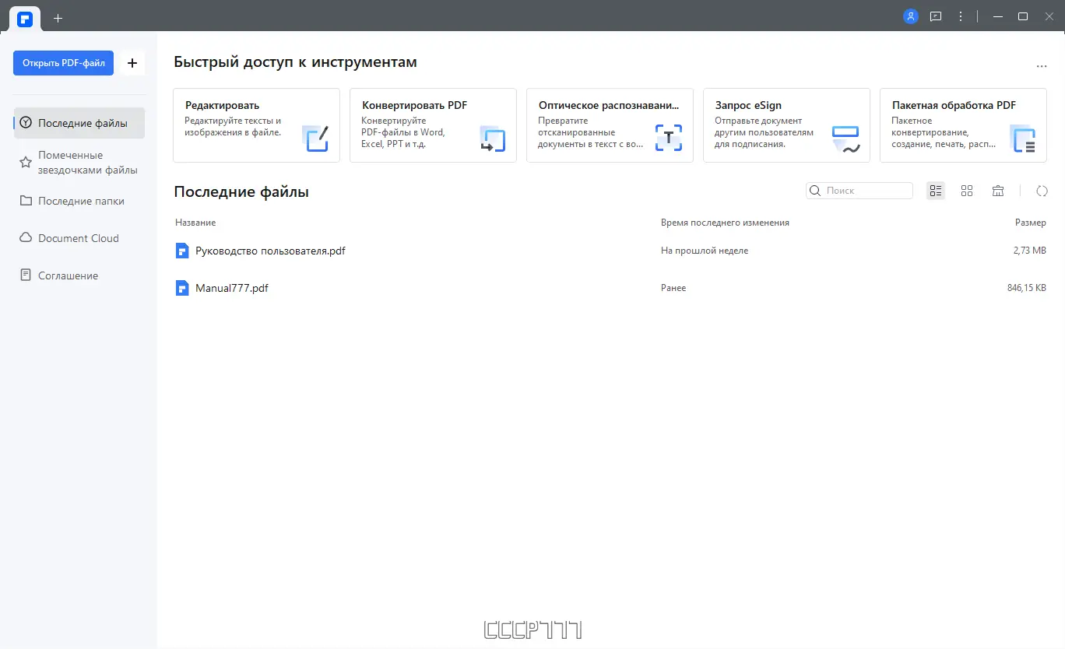Open a new tab with the plus icon
Screen dimensions: 1065x649
58,18
